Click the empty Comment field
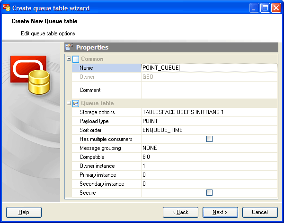The width and height of the screenshot is (284, 223). (208, 90)
